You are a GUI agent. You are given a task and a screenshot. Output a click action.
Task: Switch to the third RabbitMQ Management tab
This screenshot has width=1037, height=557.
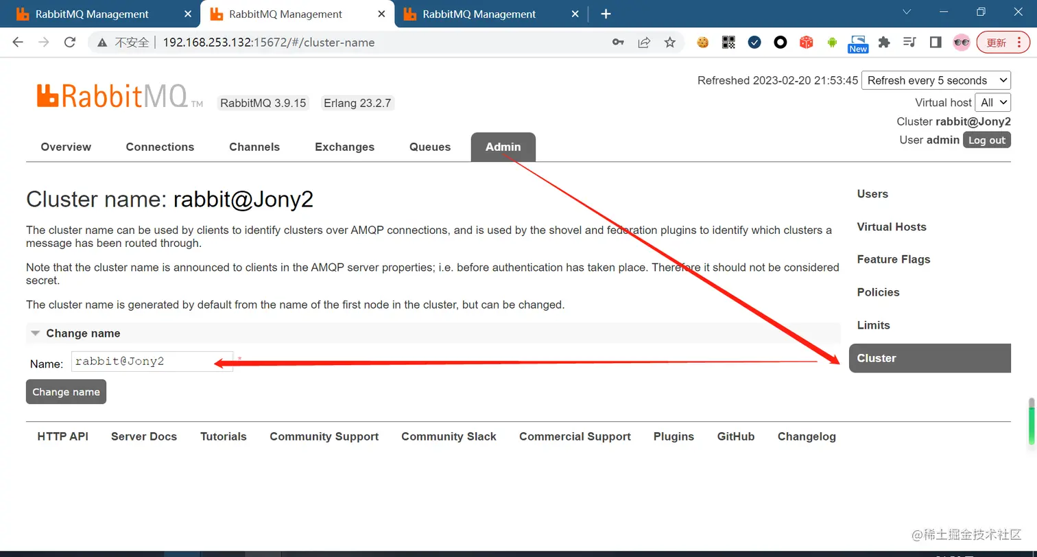point(479,14)
